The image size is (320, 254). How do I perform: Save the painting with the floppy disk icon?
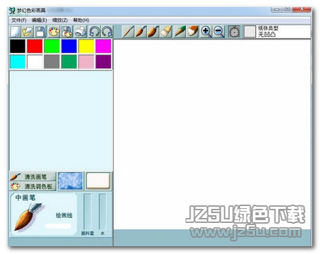40,32
